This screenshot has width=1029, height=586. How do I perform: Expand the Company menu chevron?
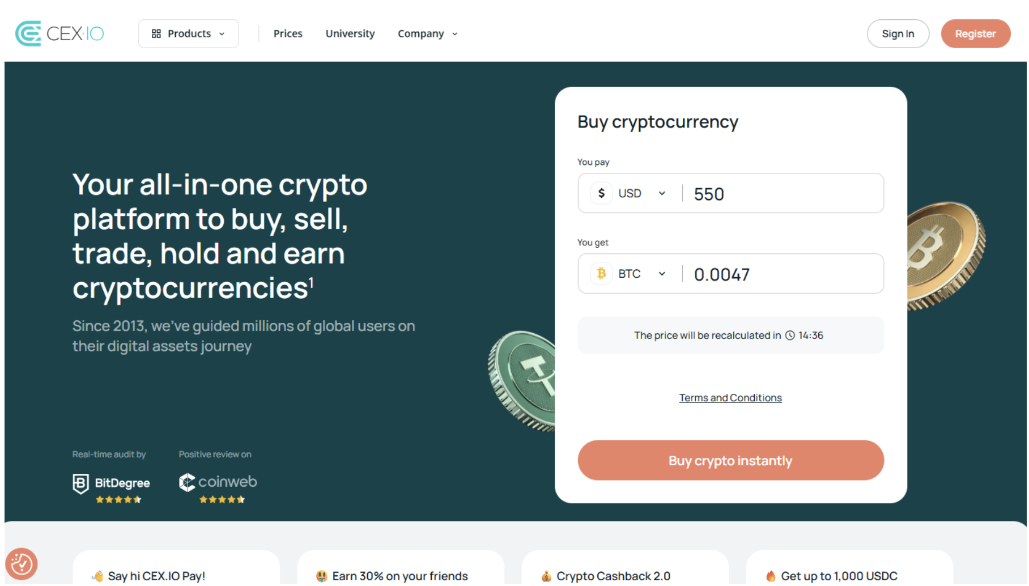454,34
